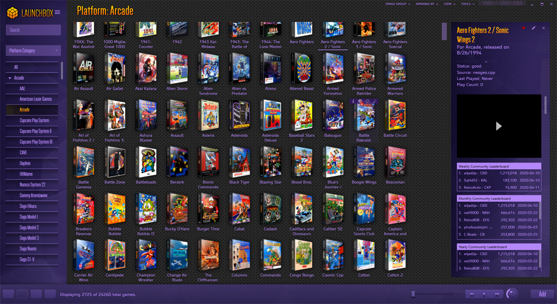Viewport: 557px width, 304px height.
Task: Click music note icon on Battle Bakraid
Action: pos(375,101)
